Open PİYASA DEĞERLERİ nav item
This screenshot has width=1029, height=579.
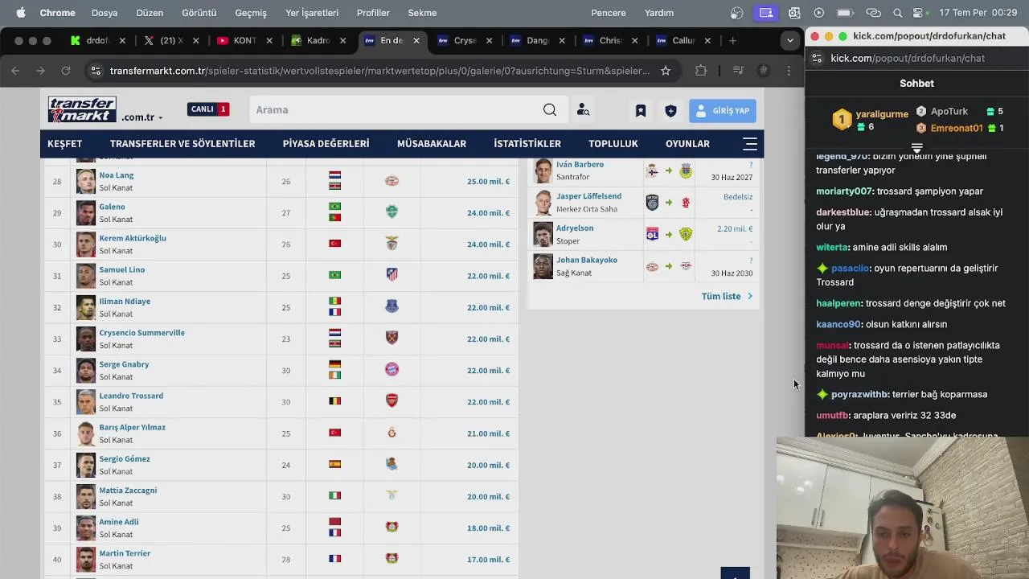pos(326,144)
